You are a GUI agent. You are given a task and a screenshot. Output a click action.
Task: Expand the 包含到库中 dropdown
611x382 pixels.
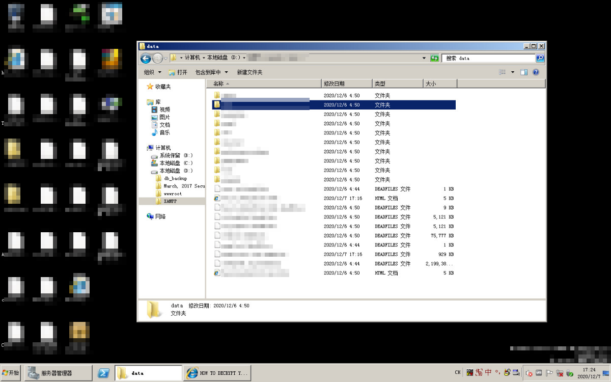pos(211,72)
